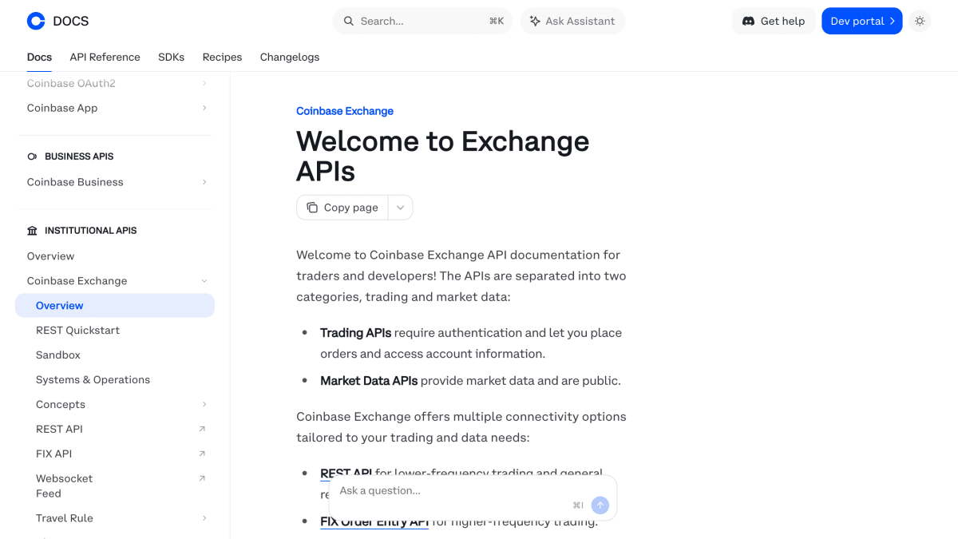Click the Coinbase logo icon

point(36,21)
